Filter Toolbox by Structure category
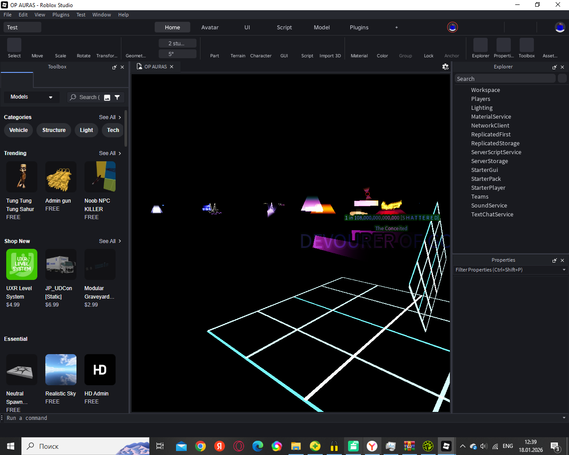The width and height of the screenshot is (569, 455). pos(54,130)
